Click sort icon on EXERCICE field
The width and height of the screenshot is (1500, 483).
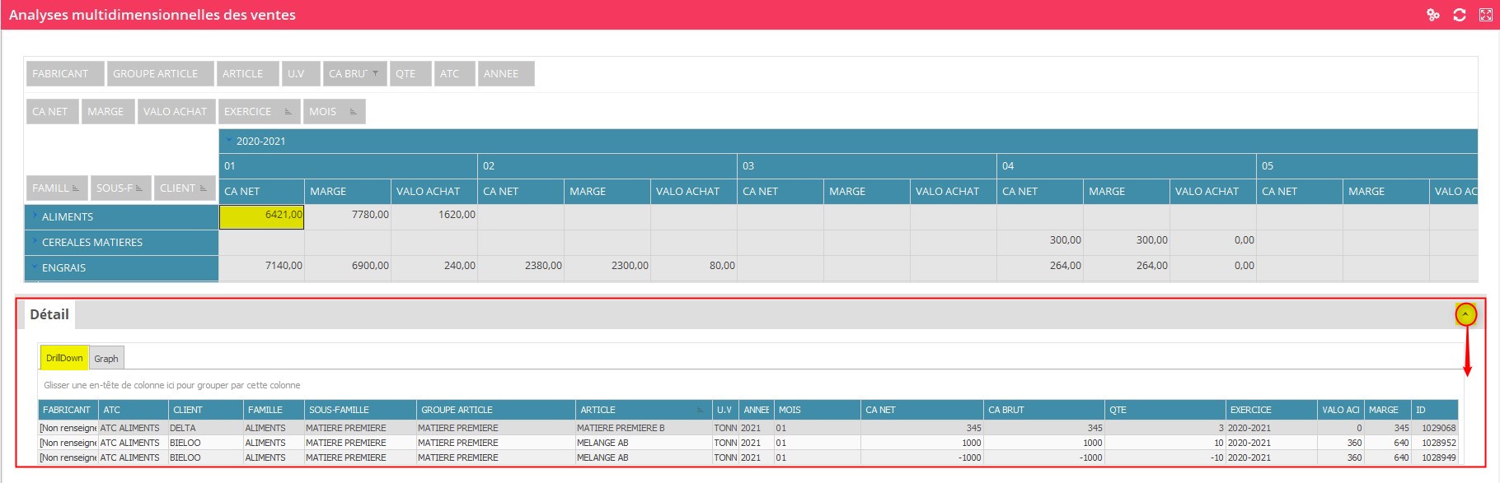pyautogui.click(x=288, y=112)
